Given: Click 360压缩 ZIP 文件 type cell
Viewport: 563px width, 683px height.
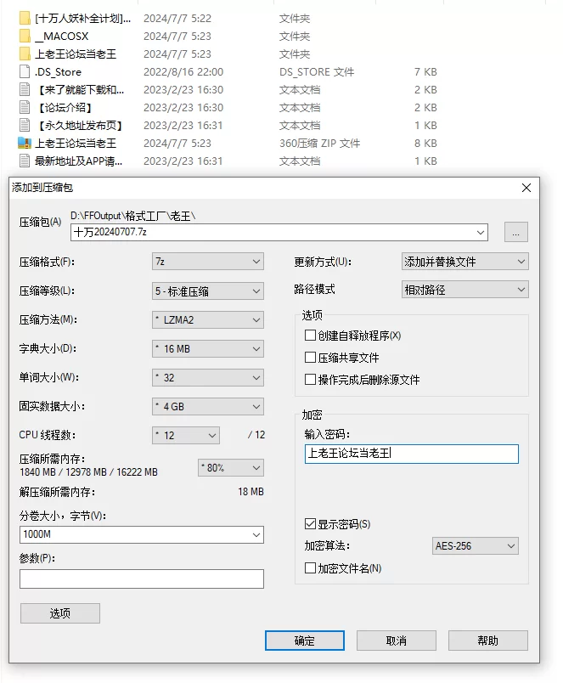Looking at the screenshot, I should pos(319,144).
